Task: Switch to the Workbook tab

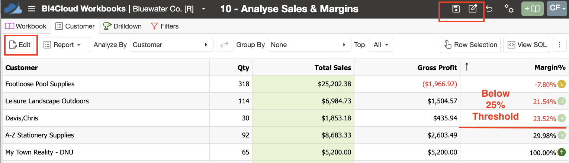Action: 26,26
